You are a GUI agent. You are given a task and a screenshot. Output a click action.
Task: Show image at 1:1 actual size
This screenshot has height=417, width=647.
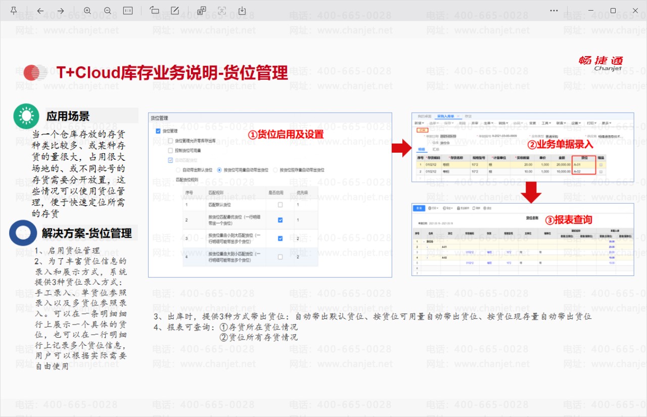[x=128, y=11]
